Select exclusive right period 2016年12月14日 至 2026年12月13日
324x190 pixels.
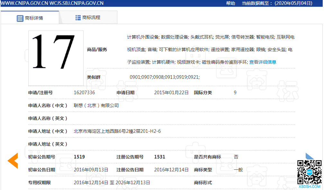(112, 183)
